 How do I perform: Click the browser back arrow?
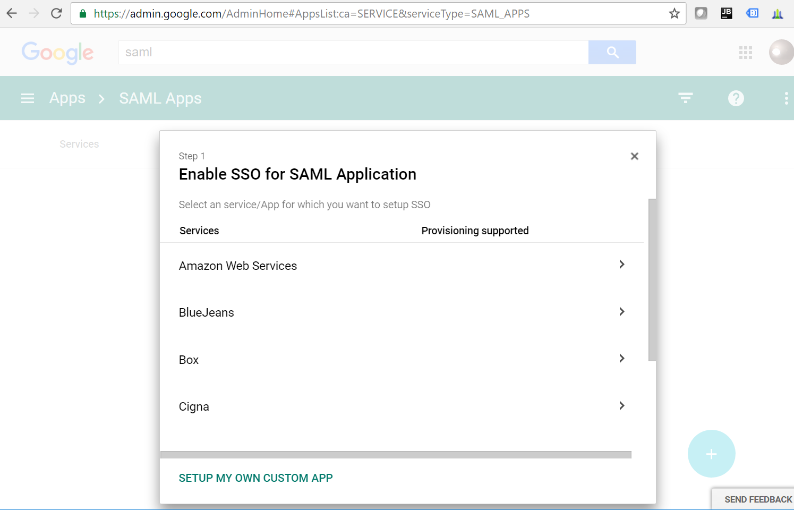click(11, 13)
